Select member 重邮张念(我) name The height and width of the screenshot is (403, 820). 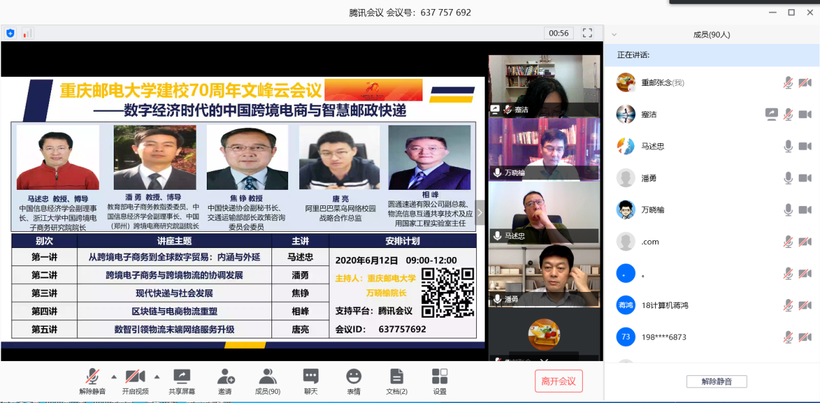coord(662,83)
